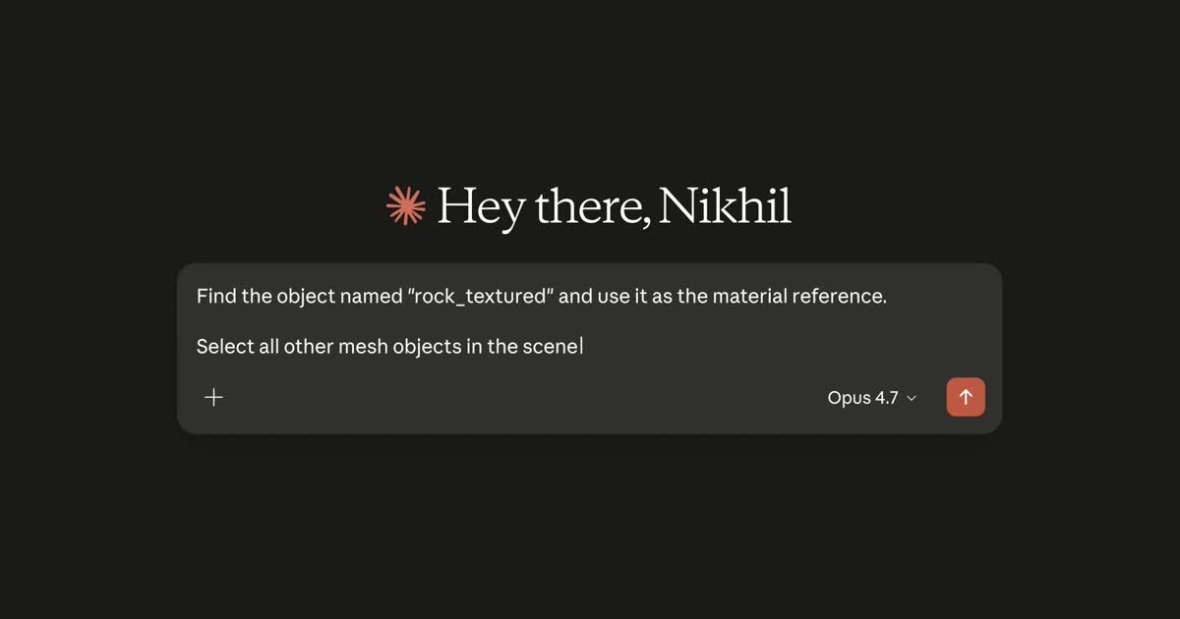This screenshot has height=619, width=1180.
Task: Expand the chevron next to Opus 4.7
Action: (x=912, y=398)
